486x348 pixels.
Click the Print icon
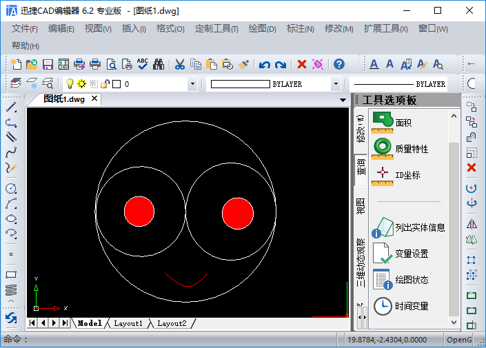click(95, 65)
